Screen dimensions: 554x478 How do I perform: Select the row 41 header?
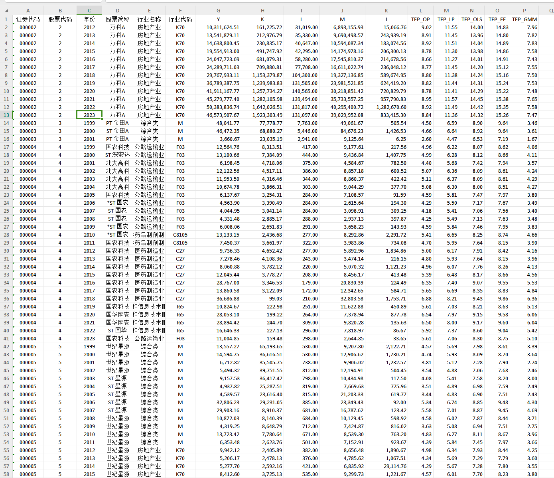click(x=6, y=338)
